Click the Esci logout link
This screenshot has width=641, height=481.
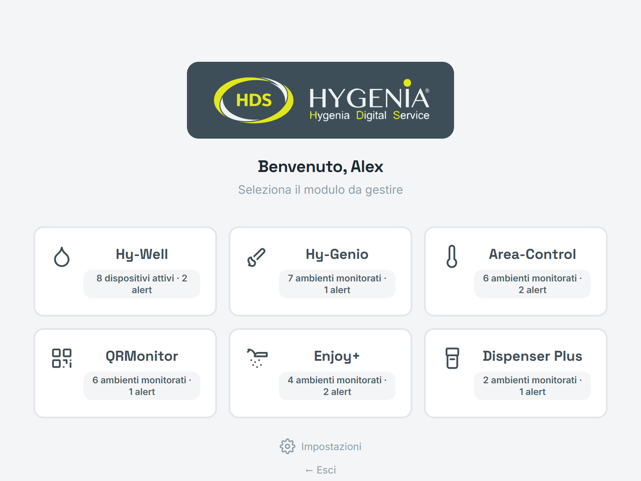click(320, 470)
